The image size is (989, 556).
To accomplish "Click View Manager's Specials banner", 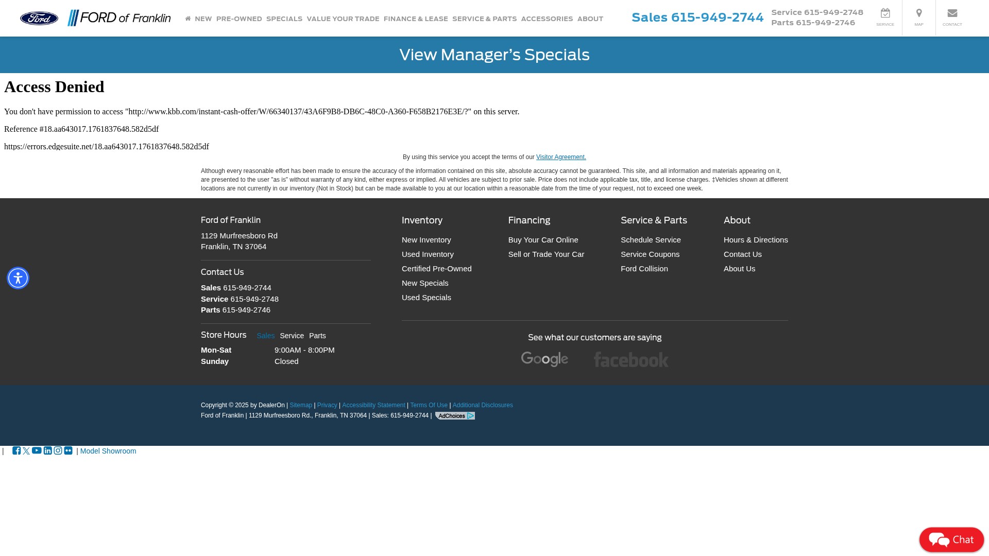I will 494,55.
